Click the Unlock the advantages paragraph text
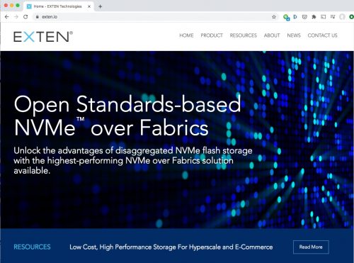354x263 pixels. (x=133, y=161)
